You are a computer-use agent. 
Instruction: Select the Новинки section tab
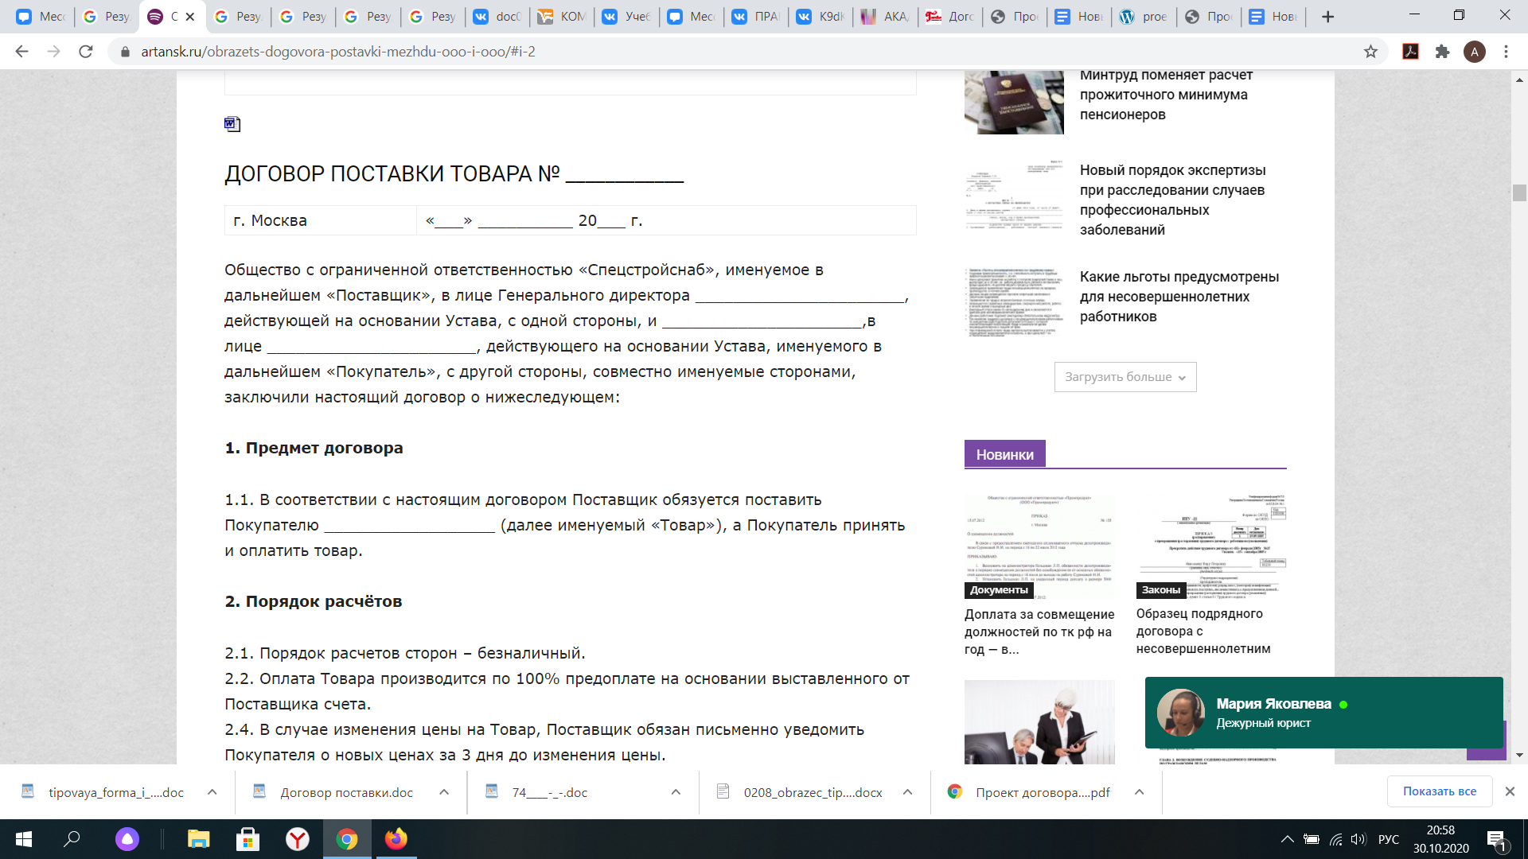pyautogui.click(x=1004, y=454)
